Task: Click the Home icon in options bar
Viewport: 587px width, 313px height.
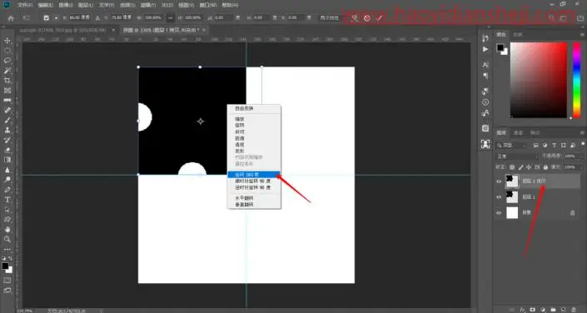Action: click(x=11, y=17)
